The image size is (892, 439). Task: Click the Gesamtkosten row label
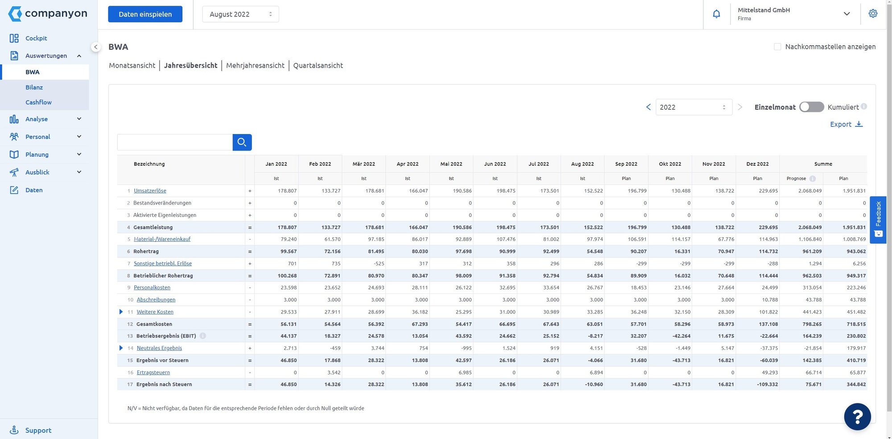pos(154,324)
